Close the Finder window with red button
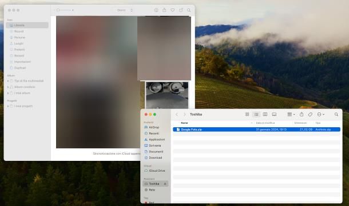 [146, 114]
